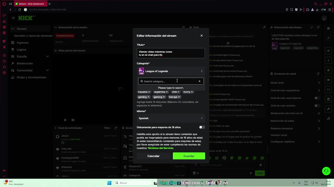
Task: Remove the Español tag
Action: coord(149,92)
